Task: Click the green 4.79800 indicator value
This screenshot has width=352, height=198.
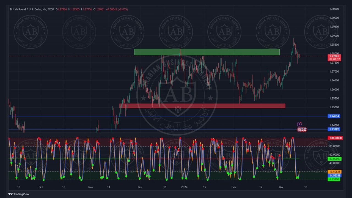Action: [334, 179]
